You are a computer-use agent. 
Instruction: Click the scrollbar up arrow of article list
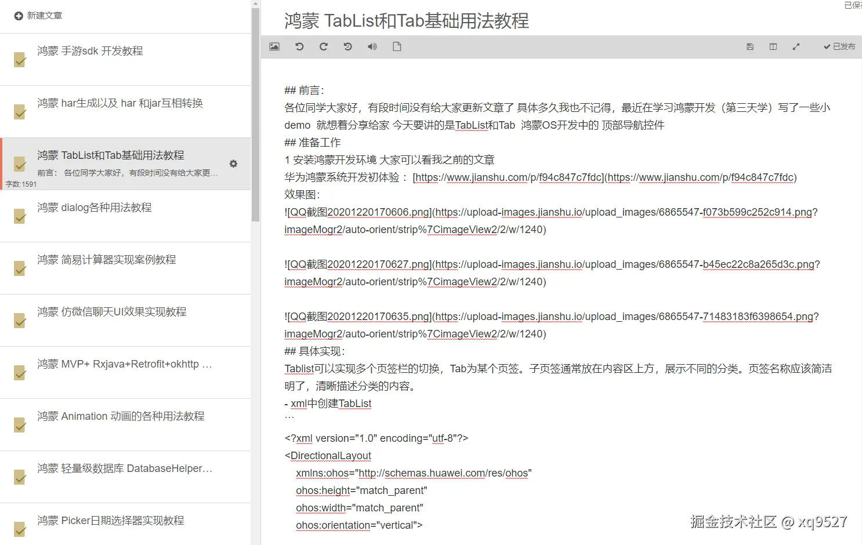255,3
